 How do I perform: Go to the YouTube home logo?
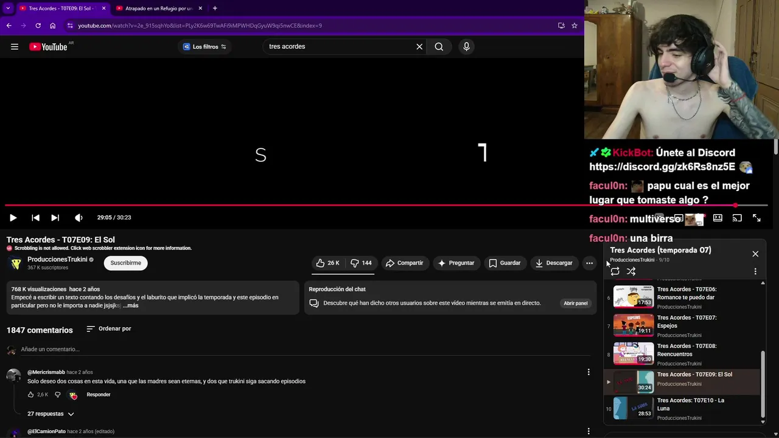tap(48, 47)
